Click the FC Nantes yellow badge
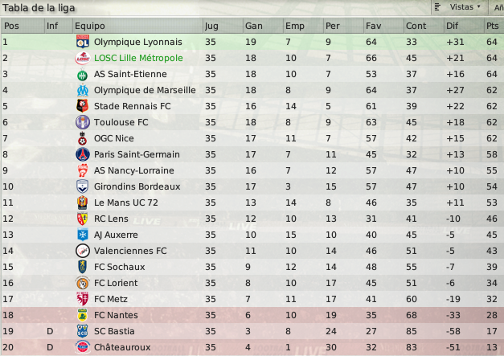Viewport: 504px width, 356px height. pyautogui.click(x=83, y=315)
